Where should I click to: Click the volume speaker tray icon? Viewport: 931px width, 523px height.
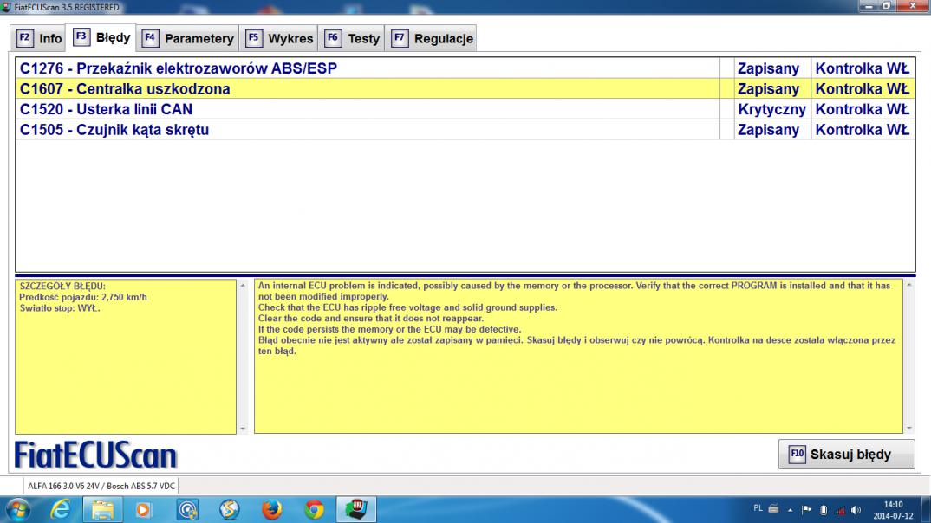[856, 510]
